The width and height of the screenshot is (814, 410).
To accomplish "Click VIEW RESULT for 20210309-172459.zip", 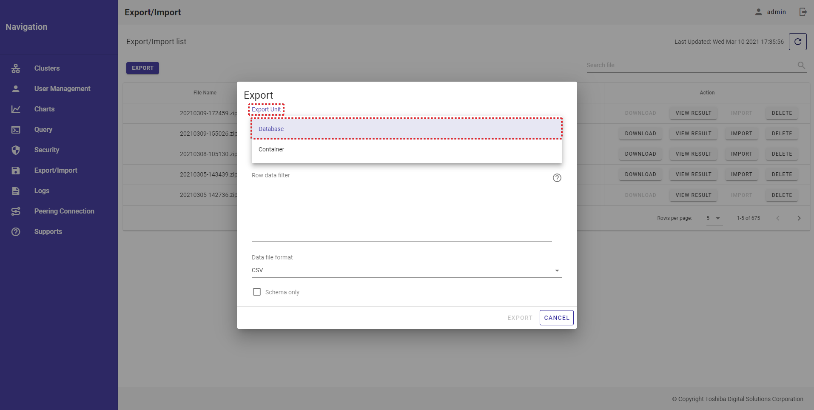I will (693, 113).
